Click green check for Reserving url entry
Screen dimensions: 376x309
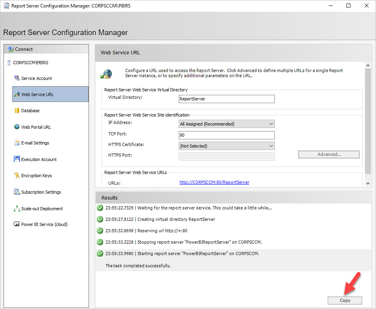[x=100, y=231]
